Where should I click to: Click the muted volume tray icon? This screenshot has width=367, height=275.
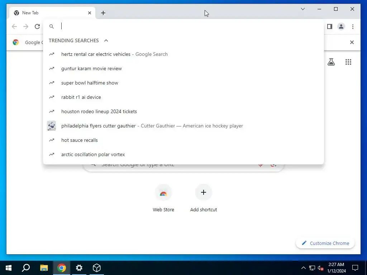[x=320, y=268]
